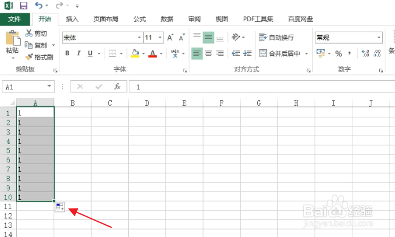Expand the 复制 dropdown arrow

tap(53, 46)
